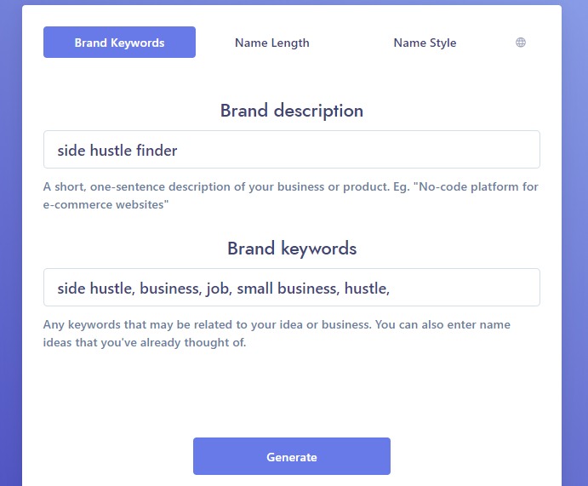This screenshot has width=588, height=486.
Task: Click the word 'side' in description field
Action: [x=71, y=151]
